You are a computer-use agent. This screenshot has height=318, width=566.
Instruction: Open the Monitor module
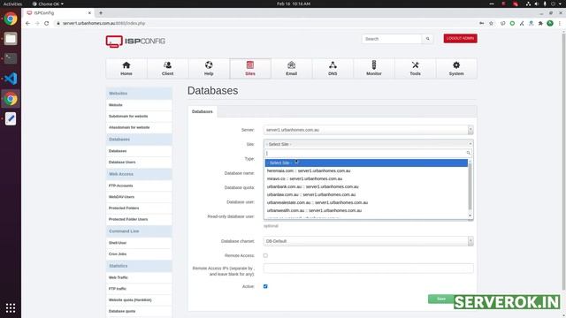pos(374,69)
